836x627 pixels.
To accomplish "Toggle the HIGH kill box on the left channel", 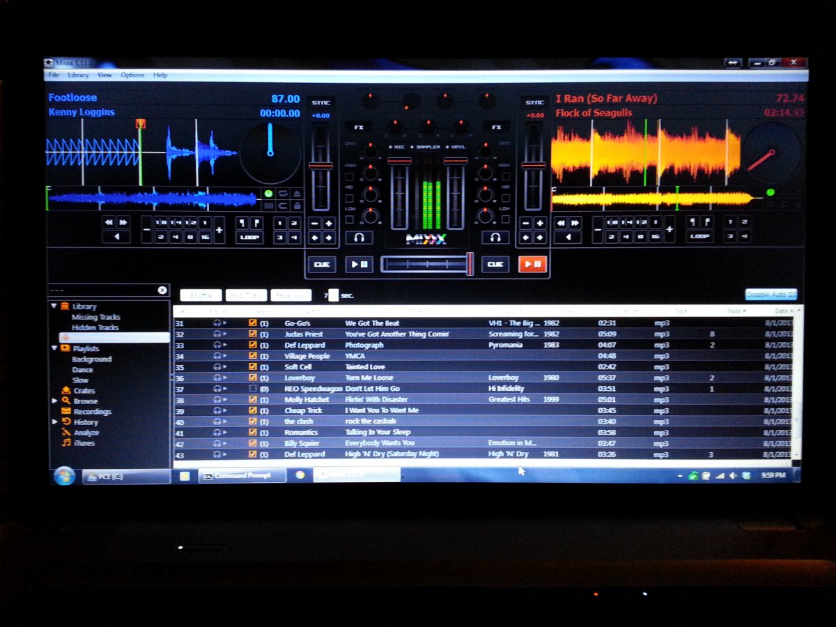I will click(x=349, y=177).
